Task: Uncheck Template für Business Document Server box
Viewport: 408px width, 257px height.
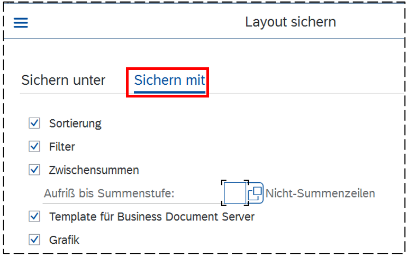Action: pyautogui.click(x=35, y=216)
